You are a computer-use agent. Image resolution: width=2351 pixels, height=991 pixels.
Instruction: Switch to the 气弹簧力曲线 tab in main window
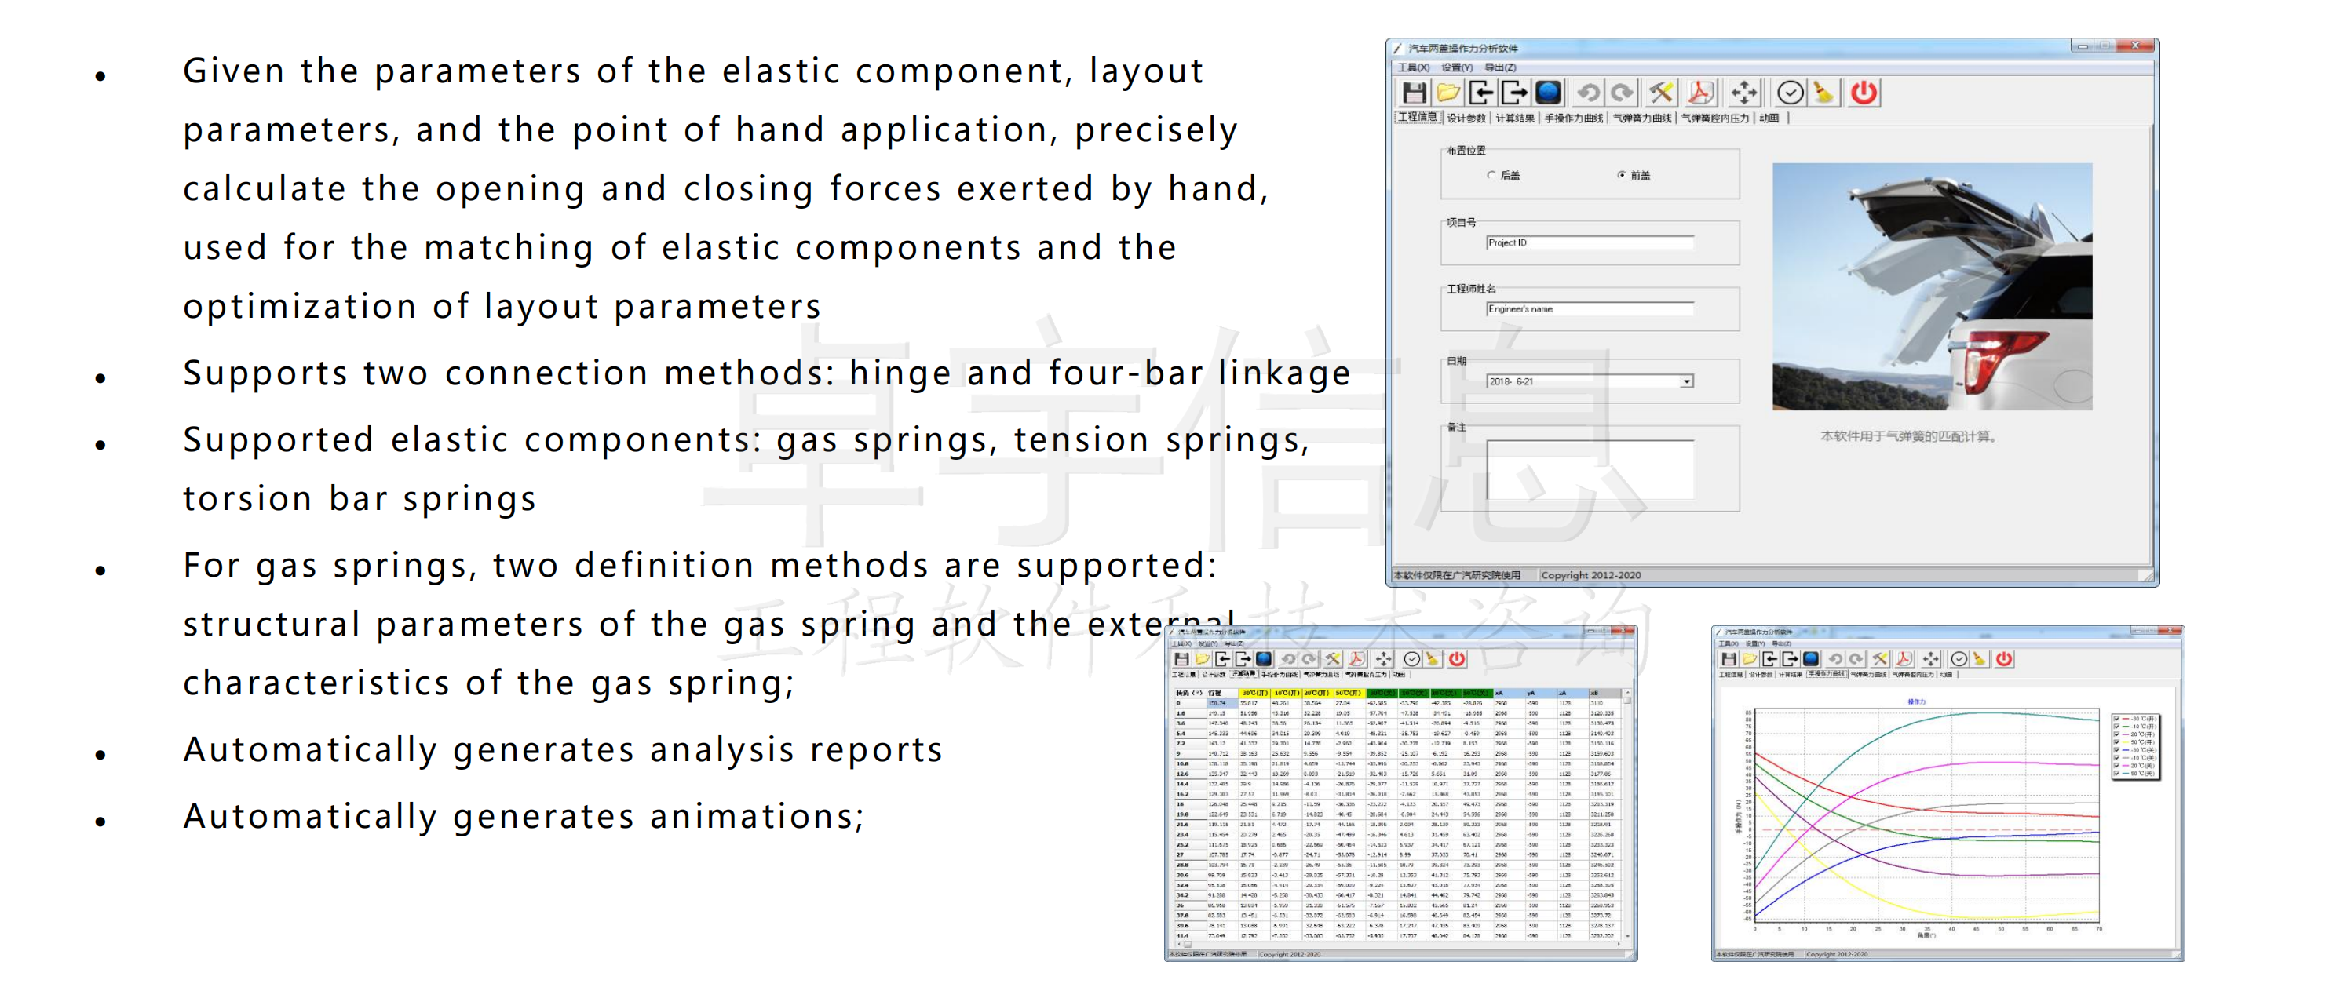[x=1643, y=118]
